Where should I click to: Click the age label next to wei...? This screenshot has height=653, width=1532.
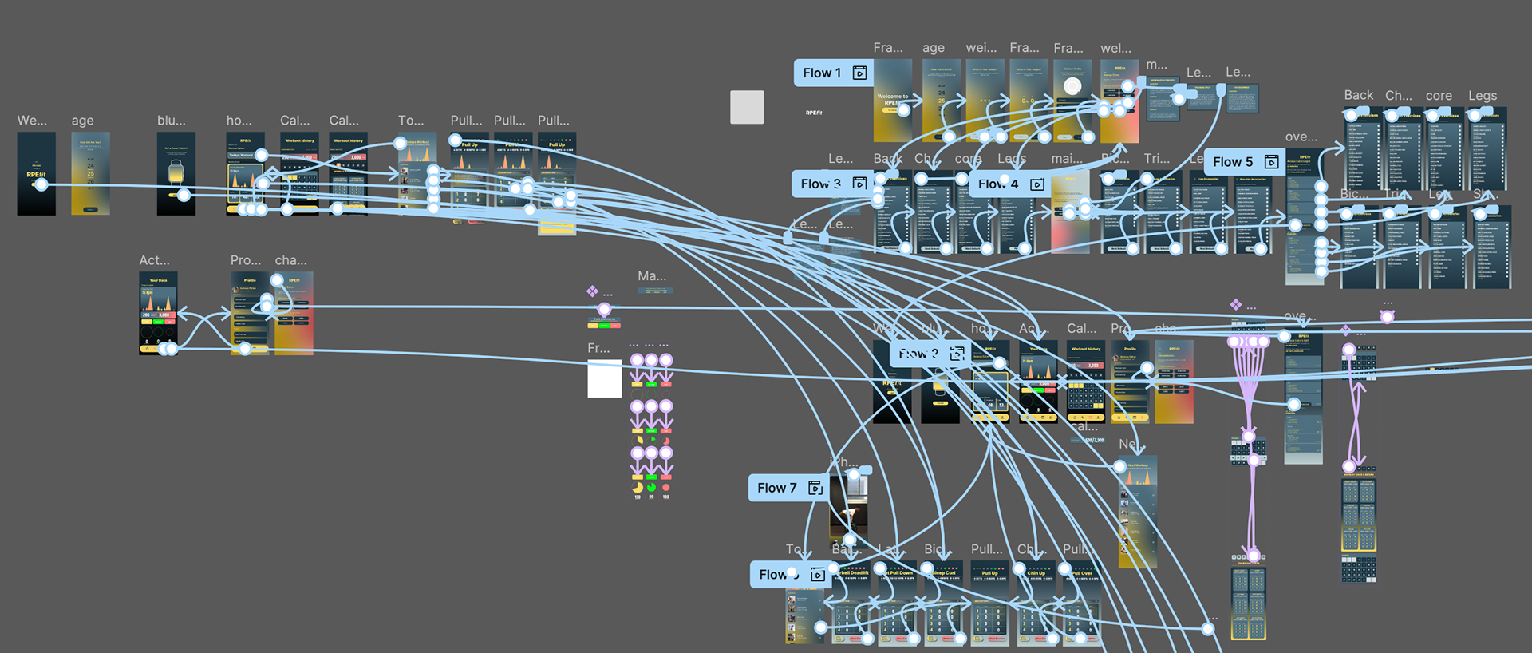click(934, 48)
